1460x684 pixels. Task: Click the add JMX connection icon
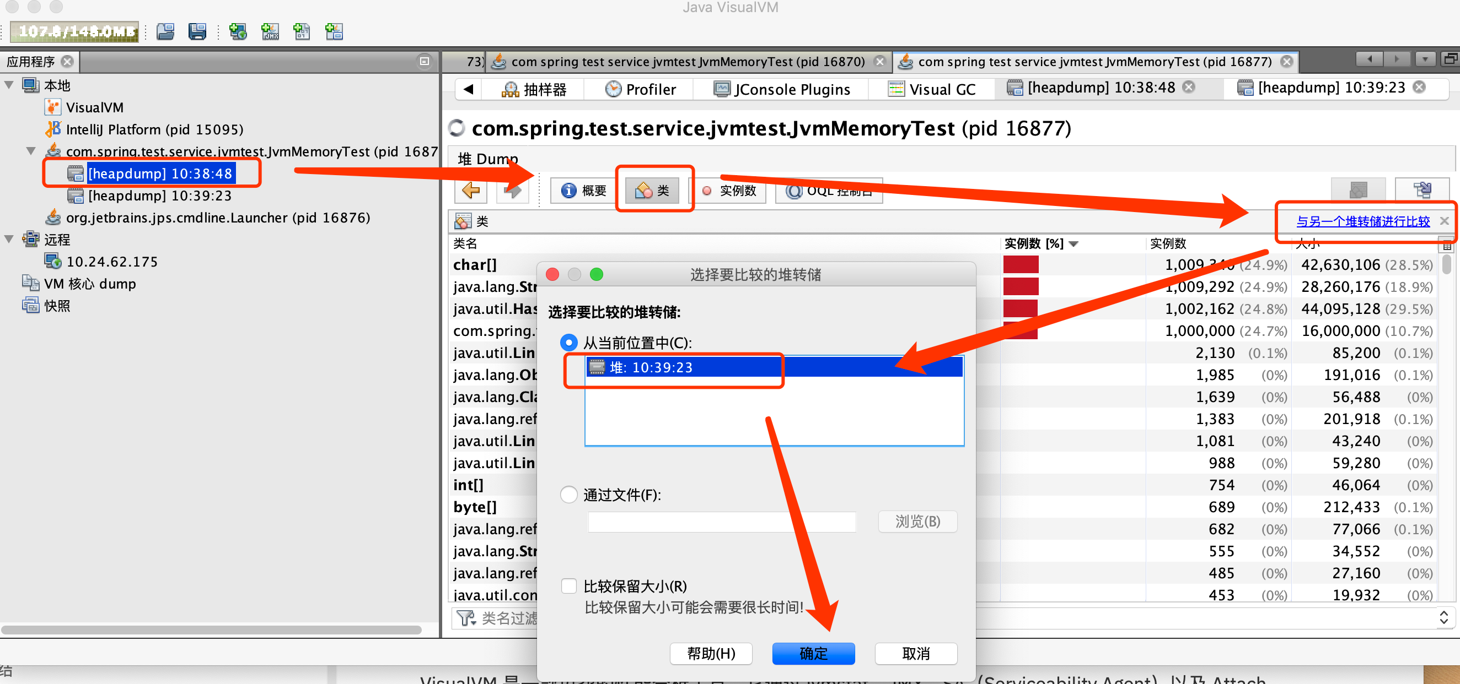coord(270,32)
